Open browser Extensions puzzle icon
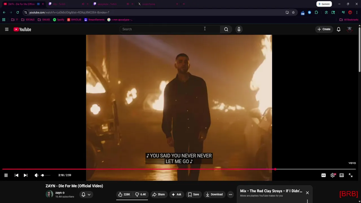The image size is (361, 203). pyautogui.click(x=316, y=12)
